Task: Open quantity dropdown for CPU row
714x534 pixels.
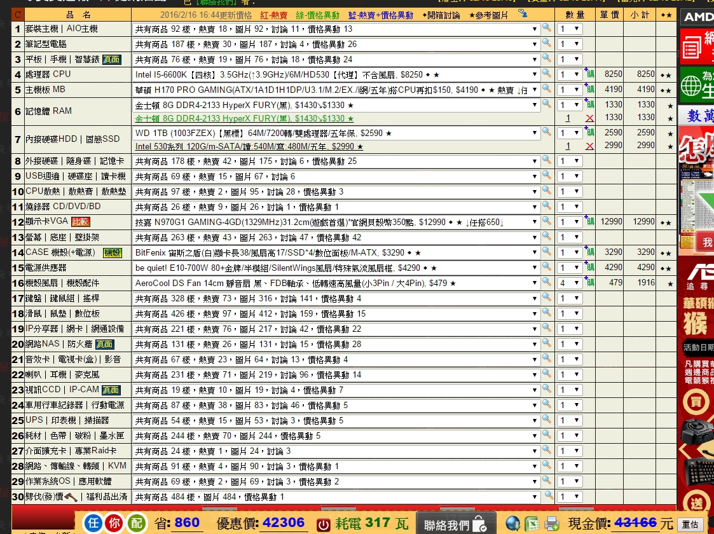Action: click(570, 74)
